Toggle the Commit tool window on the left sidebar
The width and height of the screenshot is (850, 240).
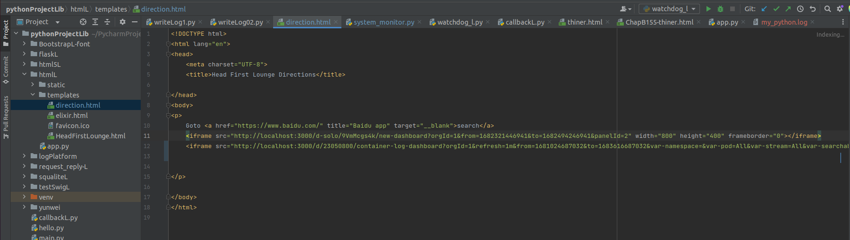(x=6, y=70)
